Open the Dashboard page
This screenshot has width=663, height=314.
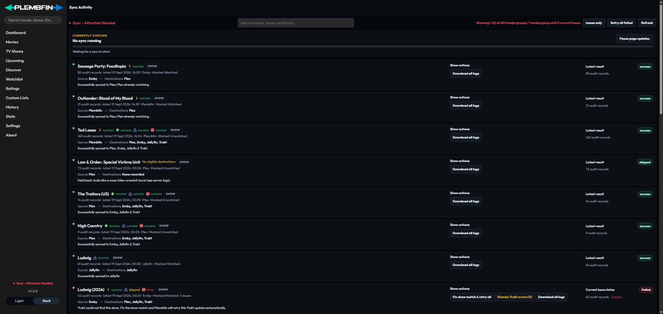pyautogui.click(x=16, y=33)
